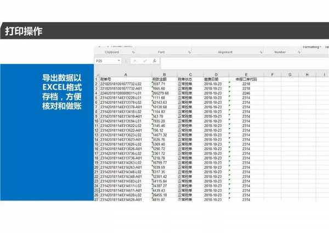Viewport: 329px width, 233px height.
Task: Click the formula bar Enter checkmark icon
Action: pos(145,60)
